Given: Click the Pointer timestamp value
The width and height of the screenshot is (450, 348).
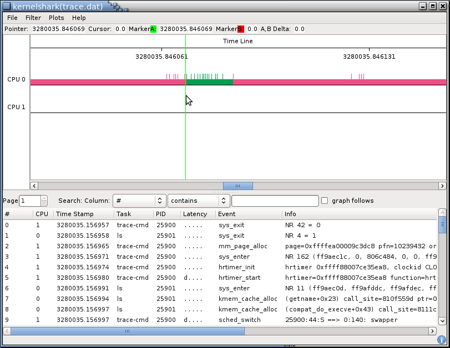Looking at the screenshot, I should pyautogui.click(x=59, y=29).
